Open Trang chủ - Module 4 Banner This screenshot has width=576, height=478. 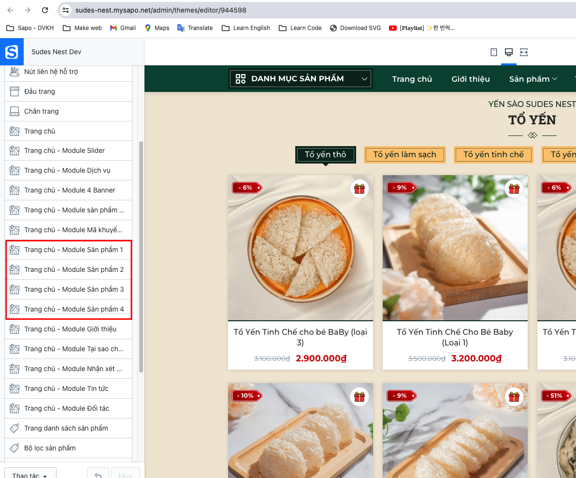pos(68,191)
